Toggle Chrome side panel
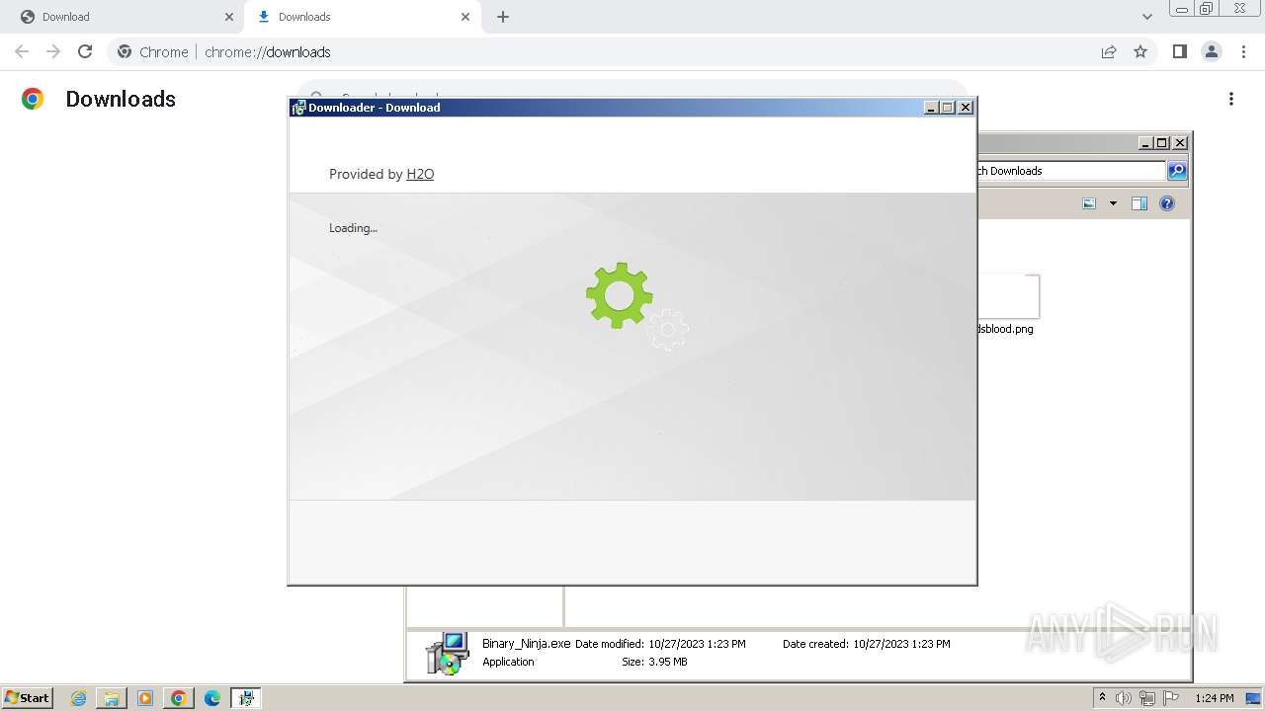Screen dimensions: 1265x711 coord(1179,51)
